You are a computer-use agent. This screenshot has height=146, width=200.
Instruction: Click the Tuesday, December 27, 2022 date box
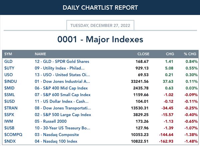tap(100, 25)
